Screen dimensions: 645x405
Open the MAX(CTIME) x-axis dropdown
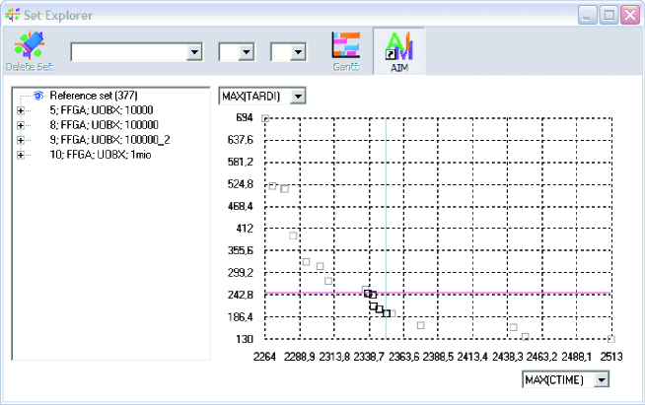point(601,379)
